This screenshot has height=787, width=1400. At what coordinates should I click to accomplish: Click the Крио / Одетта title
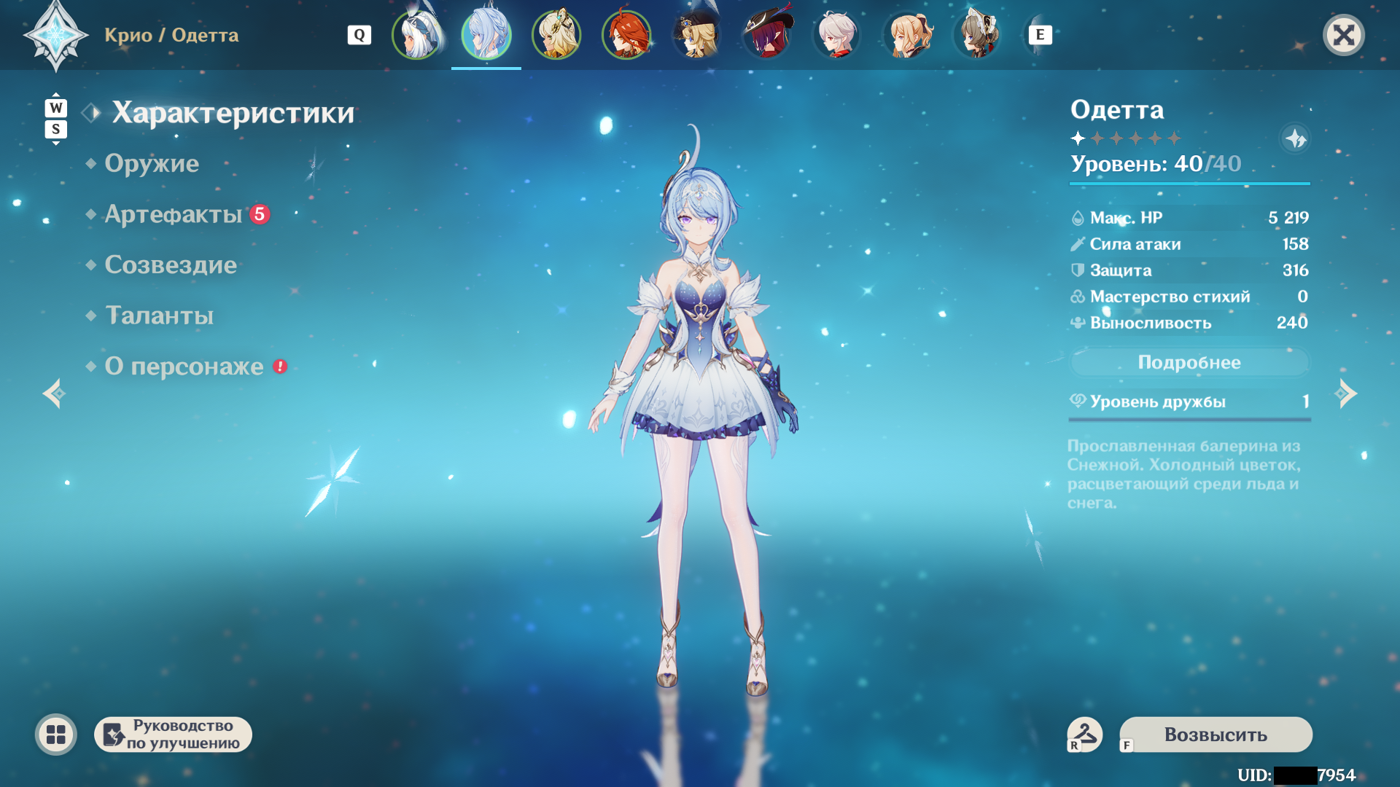pyautogui.click(x=171, y=35)
